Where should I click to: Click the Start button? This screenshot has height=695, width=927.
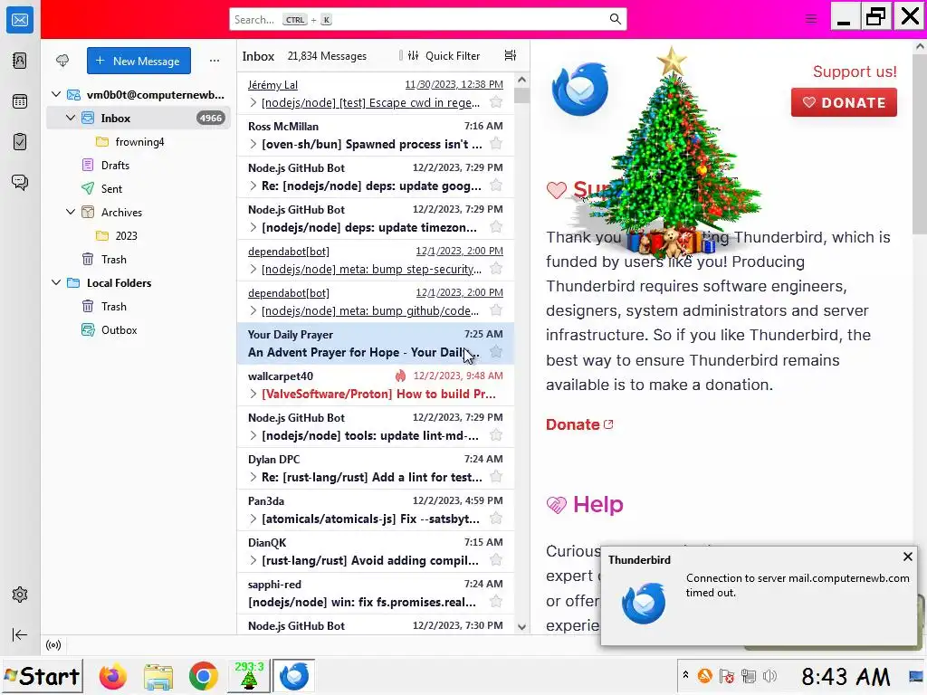[x=42, y=675]
